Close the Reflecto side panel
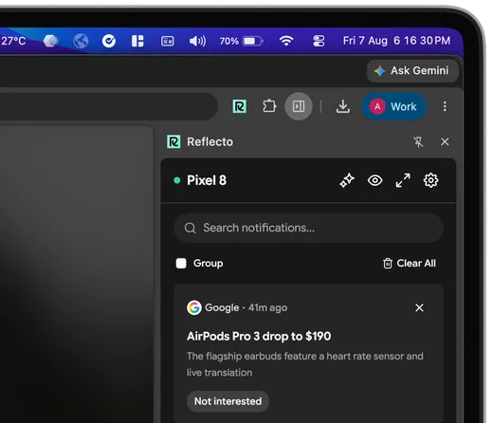Viewport: 493px width, 423px height. tap(445, 141)
